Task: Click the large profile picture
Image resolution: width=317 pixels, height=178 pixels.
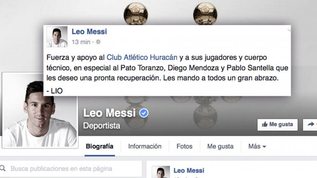Action: 40,110
